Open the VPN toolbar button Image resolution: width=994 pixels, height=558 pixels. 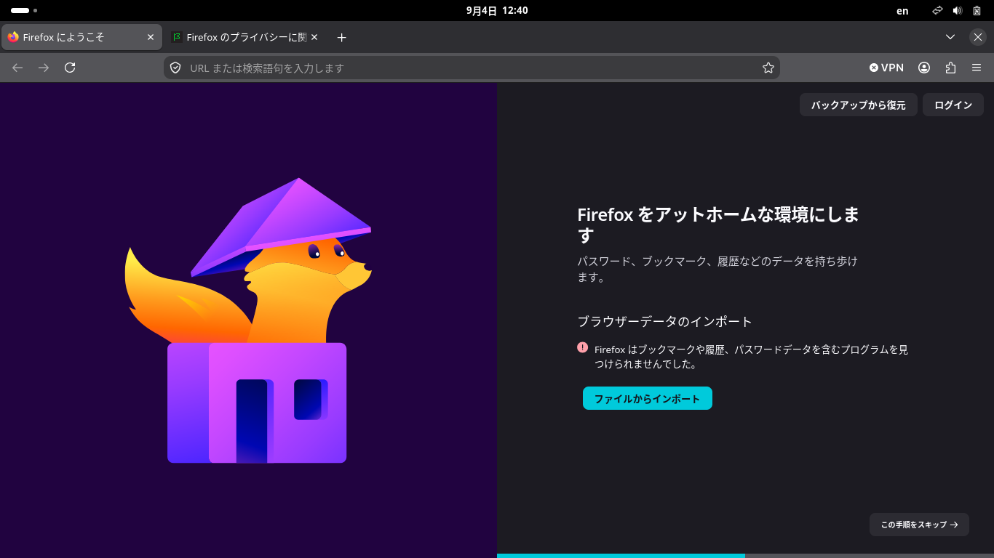(x=886, y=68)
